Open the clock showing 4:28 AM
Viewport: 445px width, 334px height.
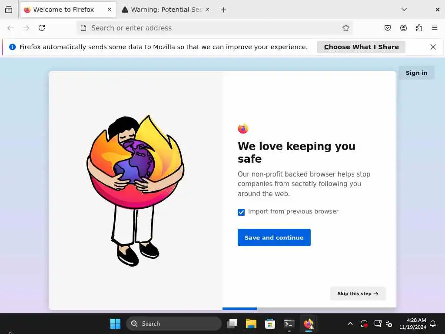413,324
